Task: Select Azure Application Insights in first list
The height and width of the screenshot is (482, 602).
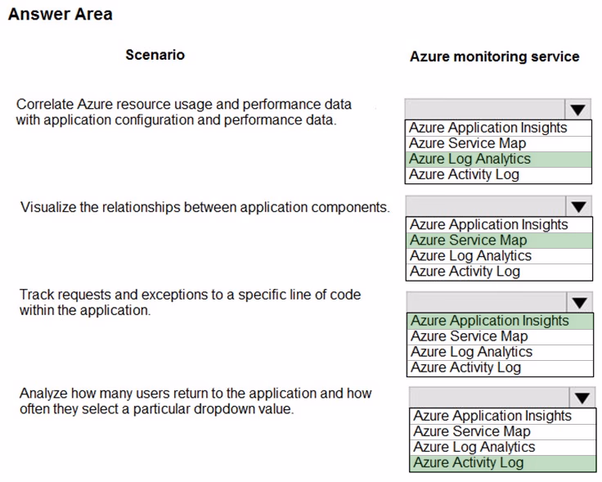Action: tap(498, 128)
